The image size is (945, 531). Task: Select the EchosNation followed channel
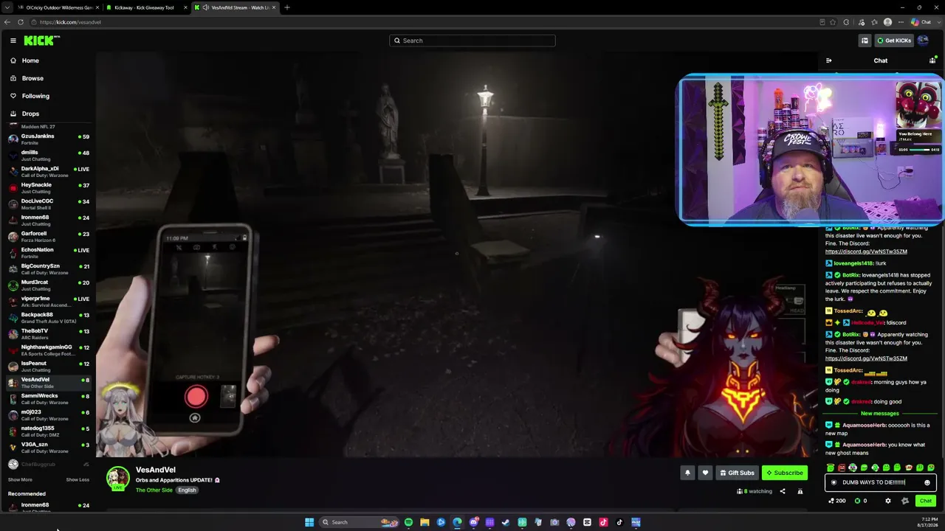[x=49, y=252]
